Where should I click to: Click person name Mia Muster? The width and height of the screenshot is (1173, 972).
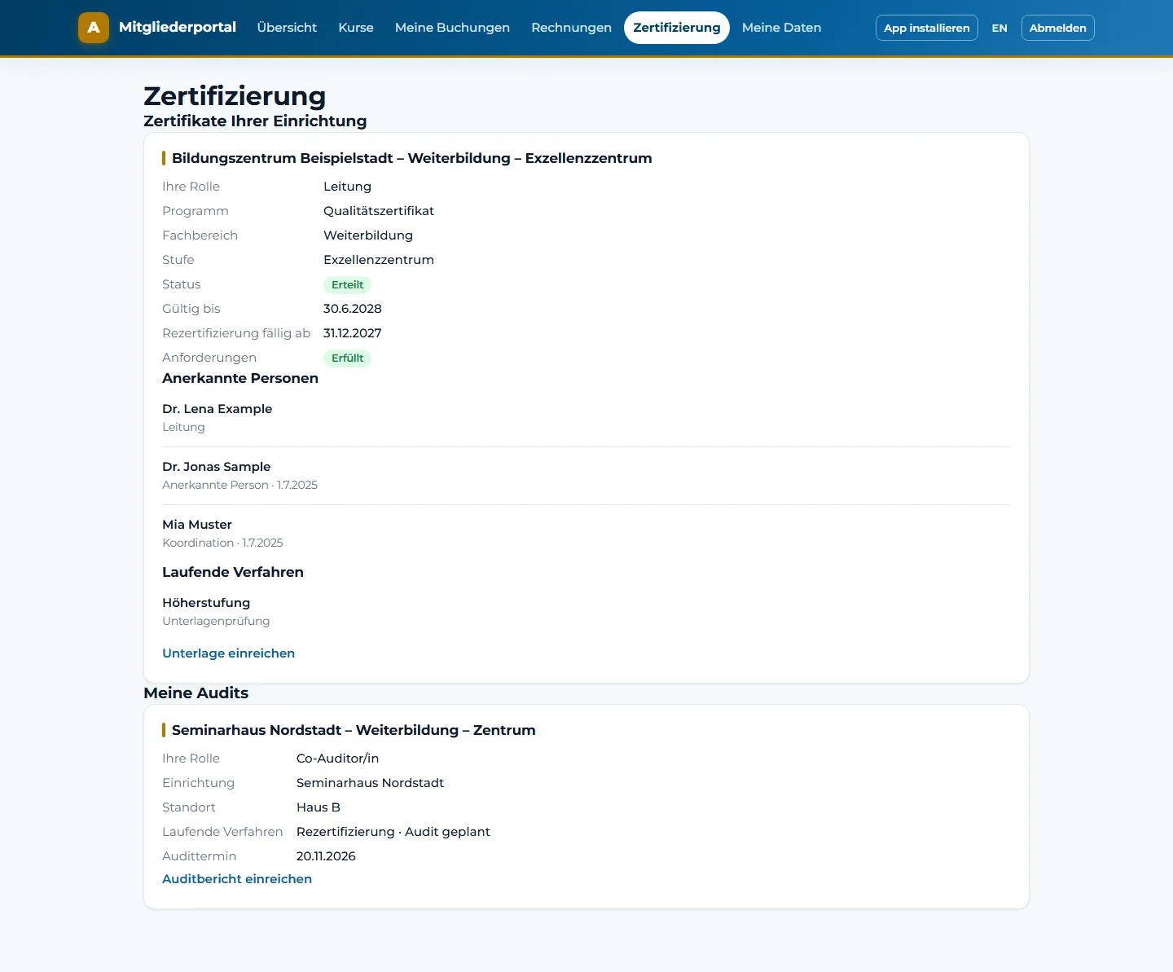click(197, 525)
